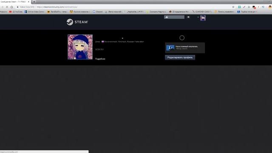
Task: Bookmark this page with star icon
Action: click(x=233, y=7)
